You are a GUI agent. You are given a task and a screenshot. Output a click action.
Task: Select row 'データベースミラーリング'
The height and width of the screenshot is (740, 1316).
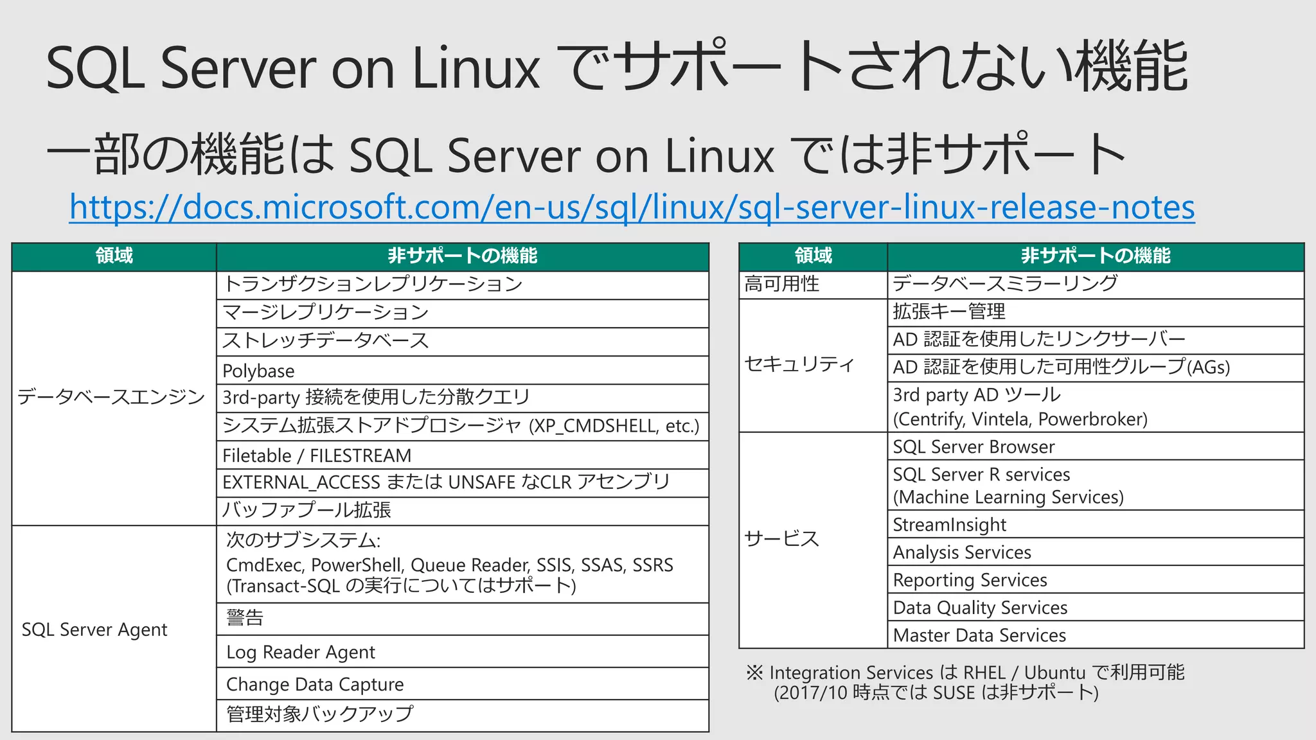pyautogui.click(x=1096, y=285)
